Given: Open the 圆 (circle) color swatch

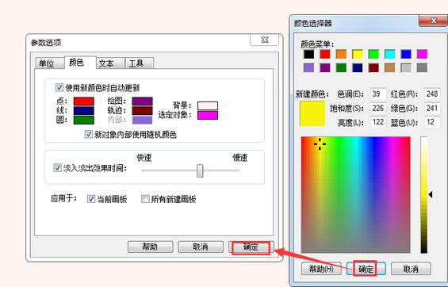Looking at the screenshot, I should 84,120.
